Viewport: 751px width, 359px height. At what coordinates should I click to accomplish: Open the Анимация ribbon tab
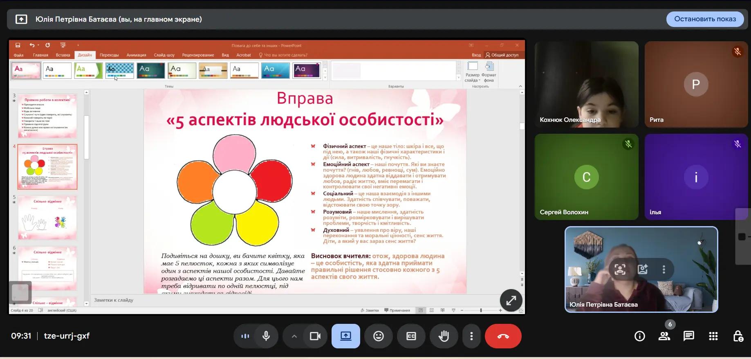(x=136, y=55)
